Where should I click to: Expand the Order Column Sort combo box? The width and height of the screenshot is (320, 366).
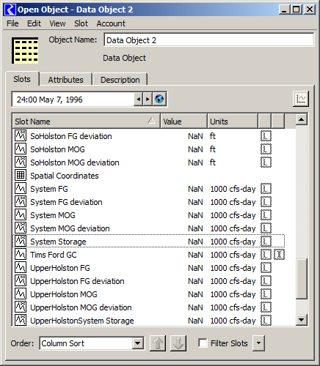click(138, 343)
